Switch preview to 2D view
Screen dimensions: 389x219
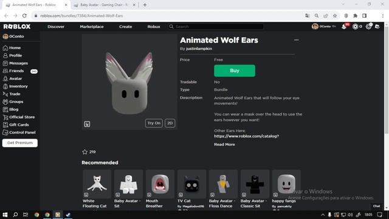pos(170,123)
